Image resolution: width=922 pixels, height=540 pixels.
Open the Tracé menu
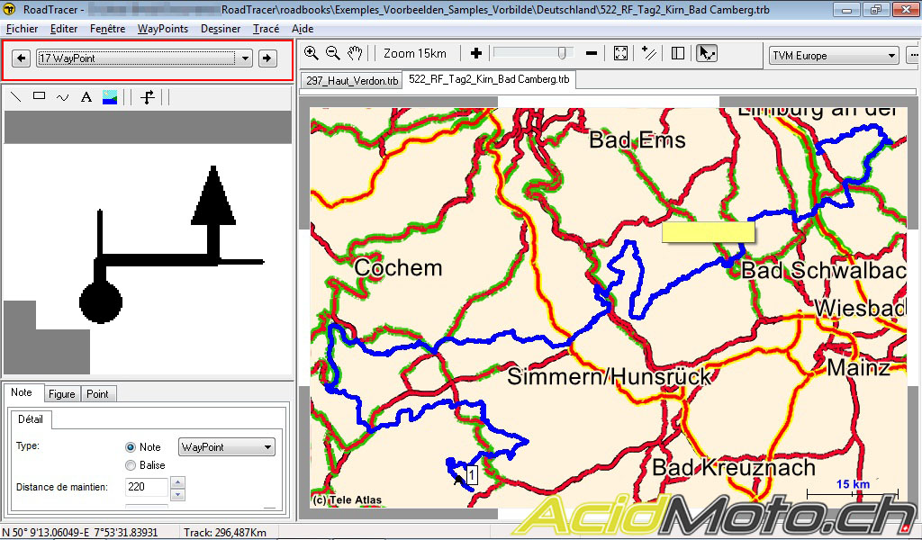266,29
